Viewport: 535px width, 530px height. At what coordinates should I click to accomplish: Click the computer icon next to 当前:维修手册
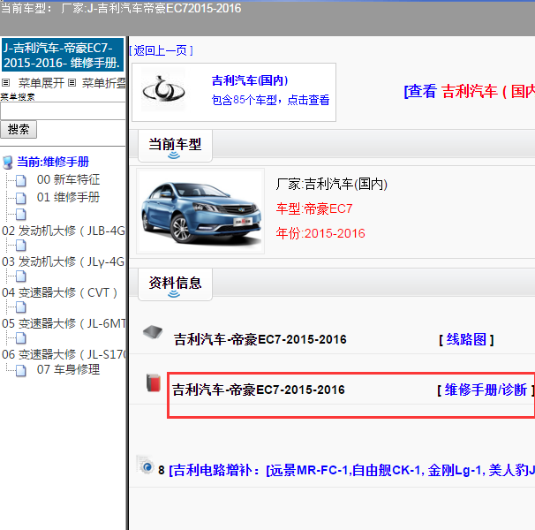pos(8,163)
